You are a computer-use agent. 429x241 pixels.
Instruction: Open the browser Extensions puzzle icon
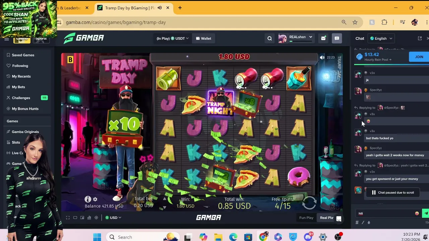point(384,22)
